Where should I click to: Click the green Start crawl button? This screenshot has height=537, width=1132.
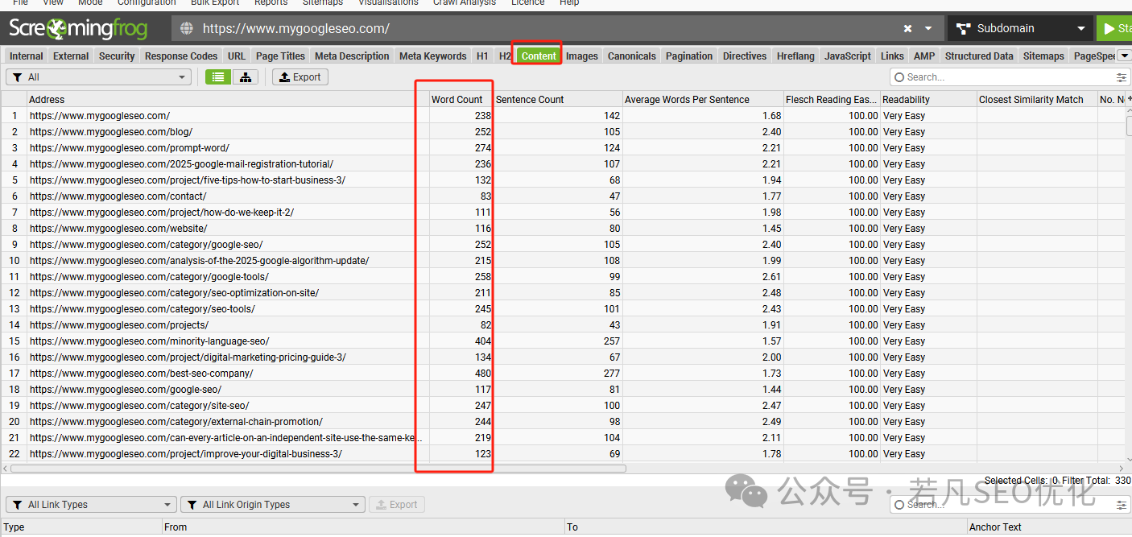1114,29
